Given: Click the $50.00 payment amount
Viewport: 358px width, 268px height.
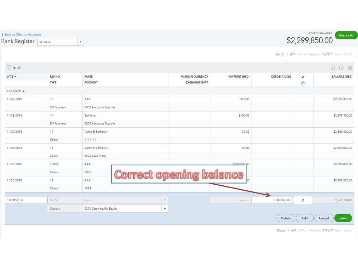Looking at the screenshot, I should tap(245, 99).
